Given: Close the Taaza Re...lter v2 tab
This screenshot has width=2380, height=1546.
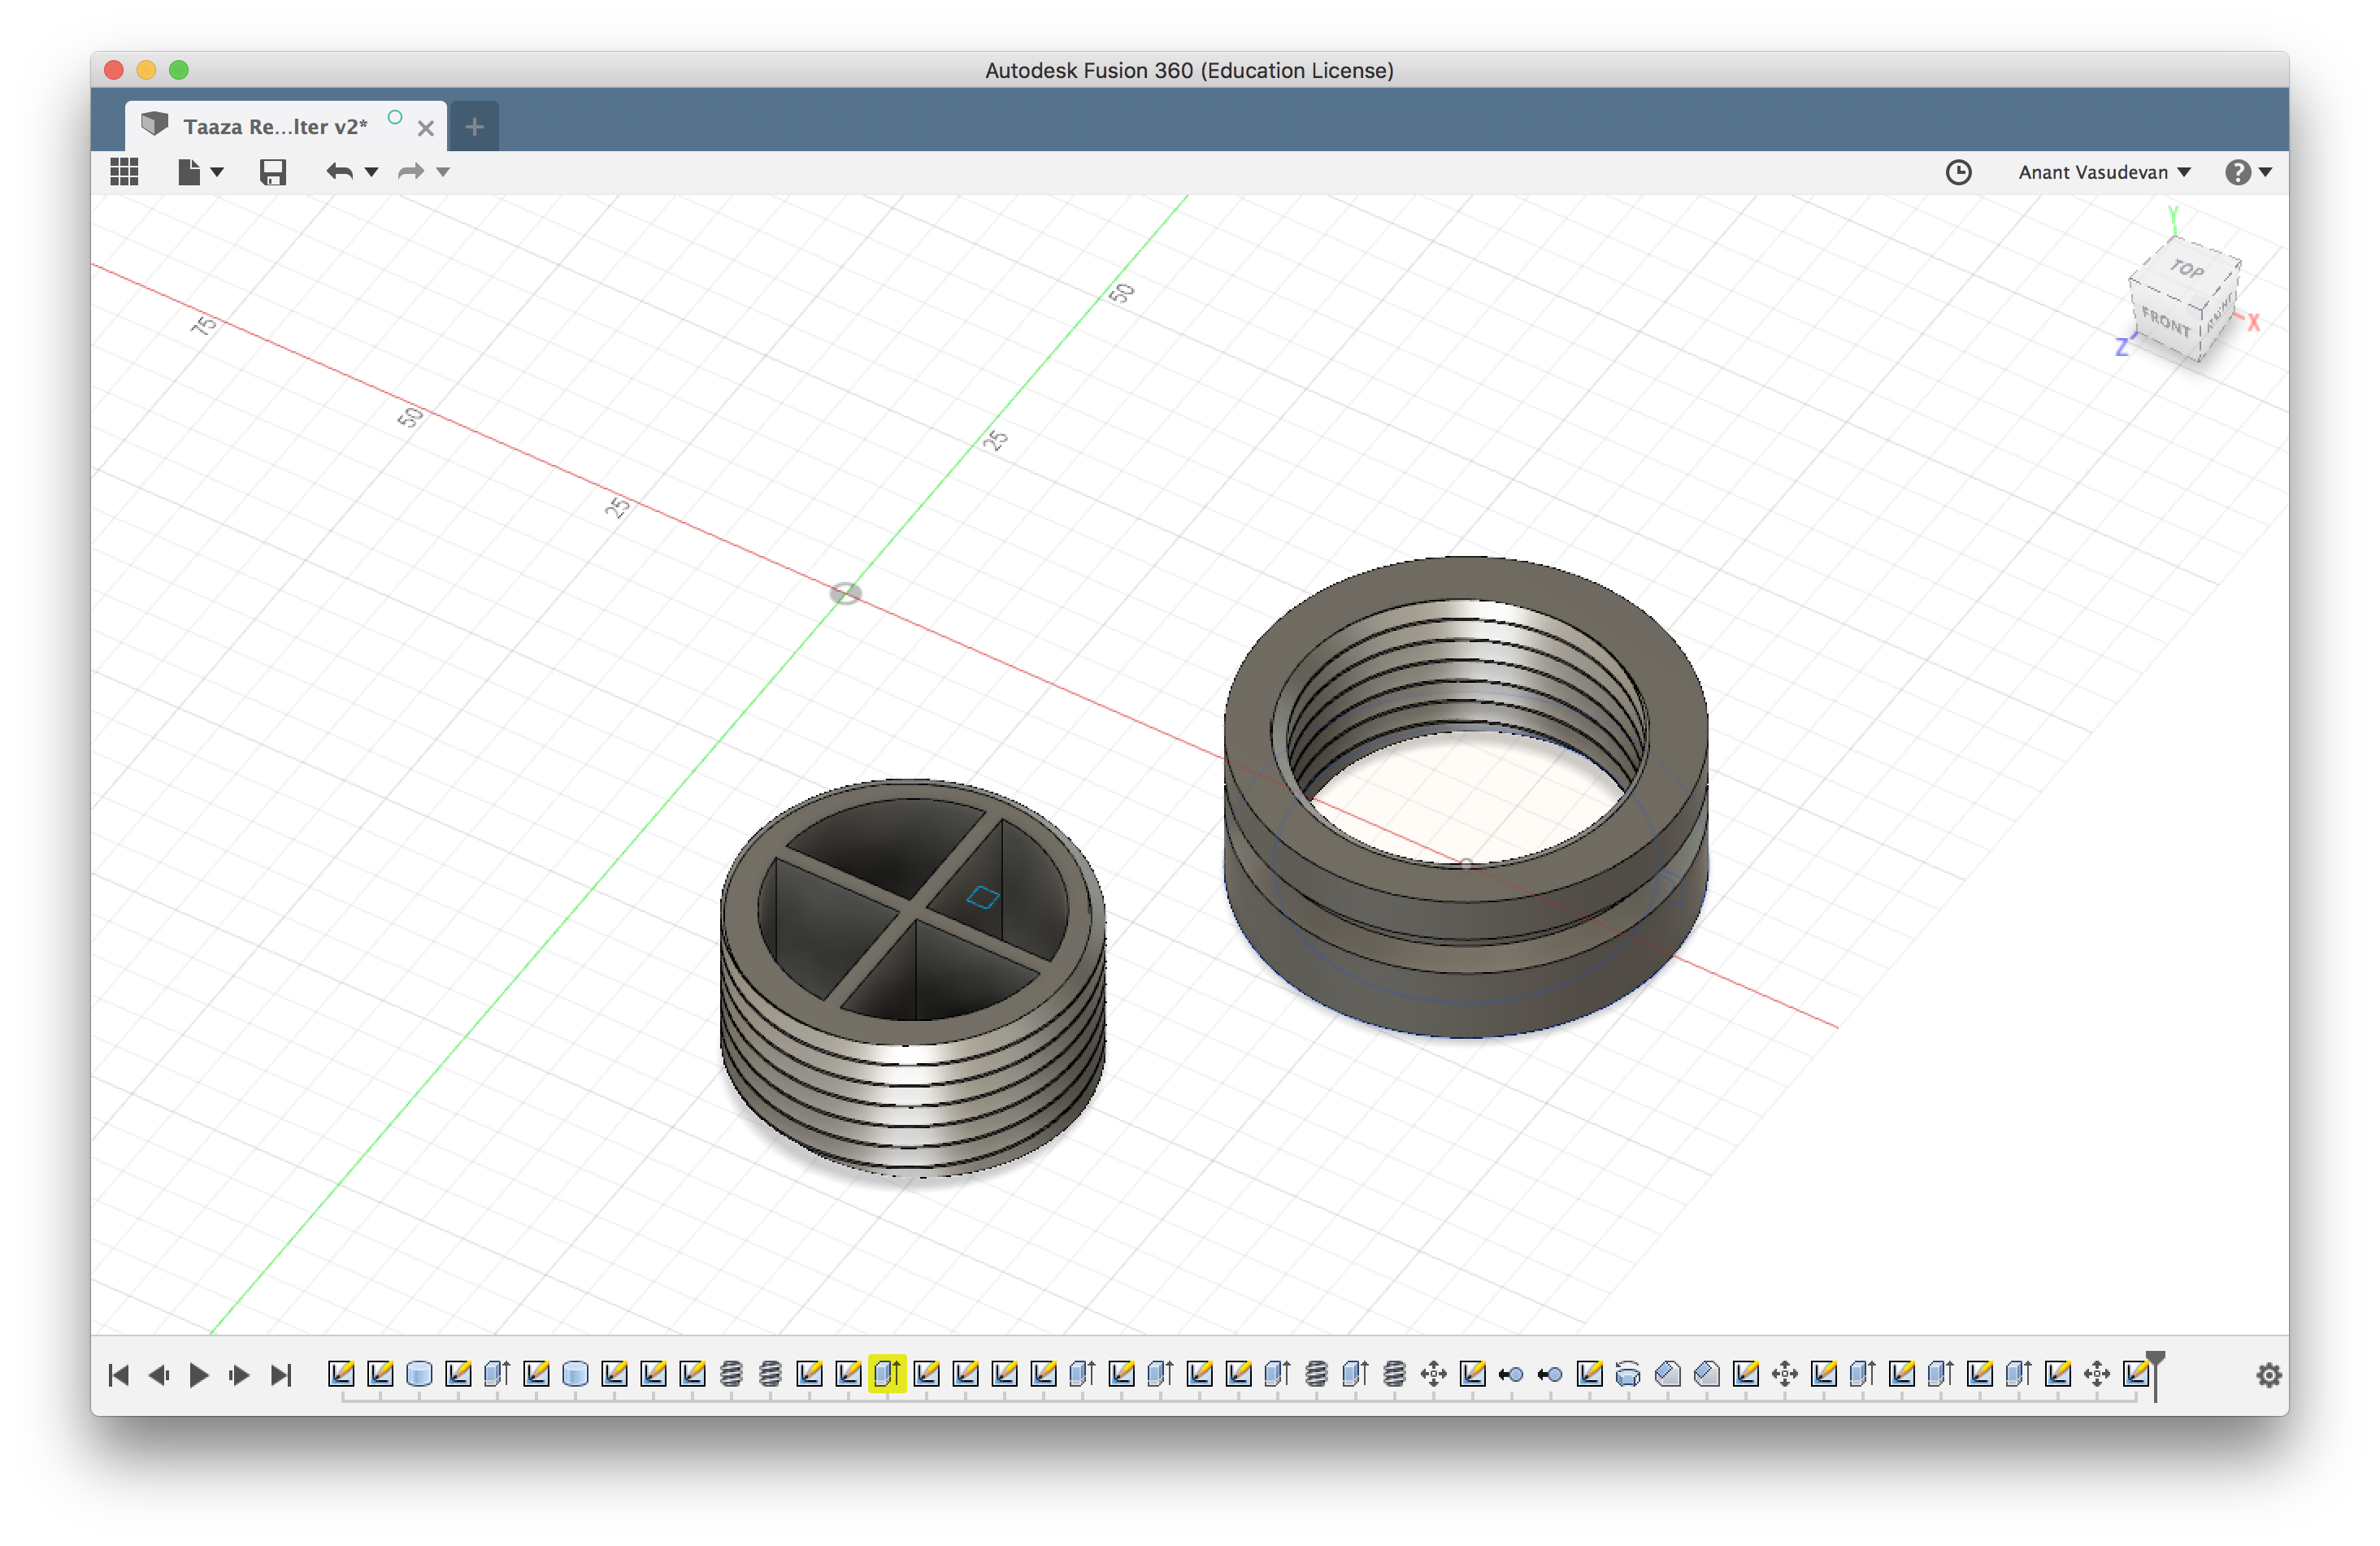Looking at the screenshot, I should tap(426, 128).
